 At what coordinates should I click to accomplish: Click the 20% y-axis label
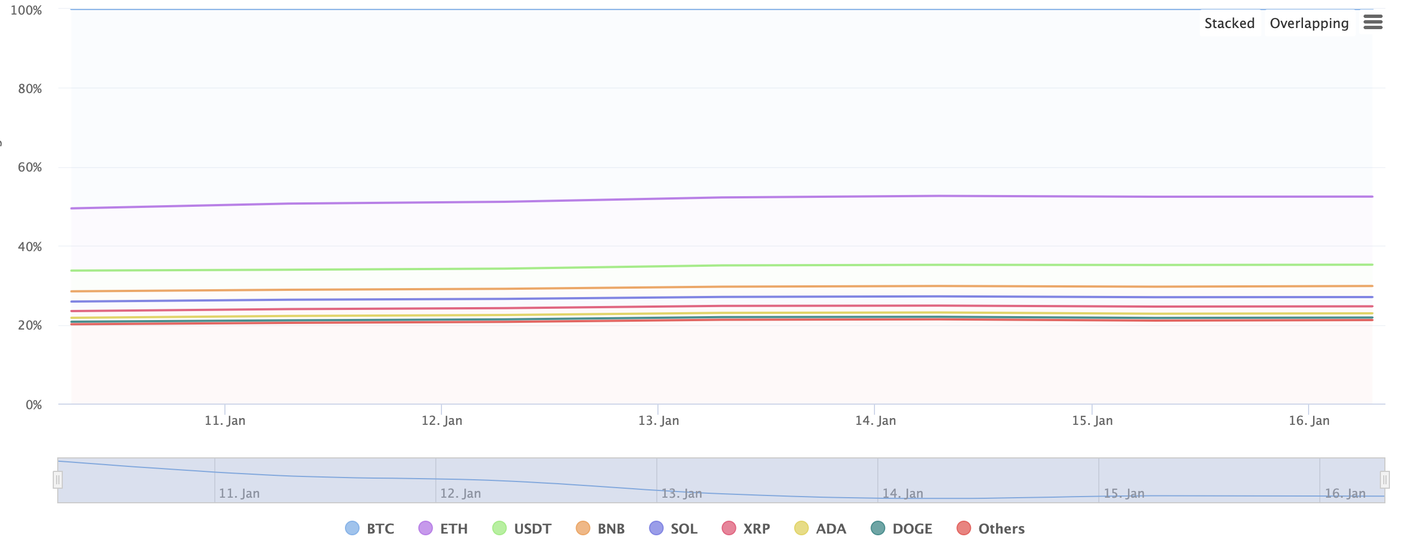coord(30,325)
